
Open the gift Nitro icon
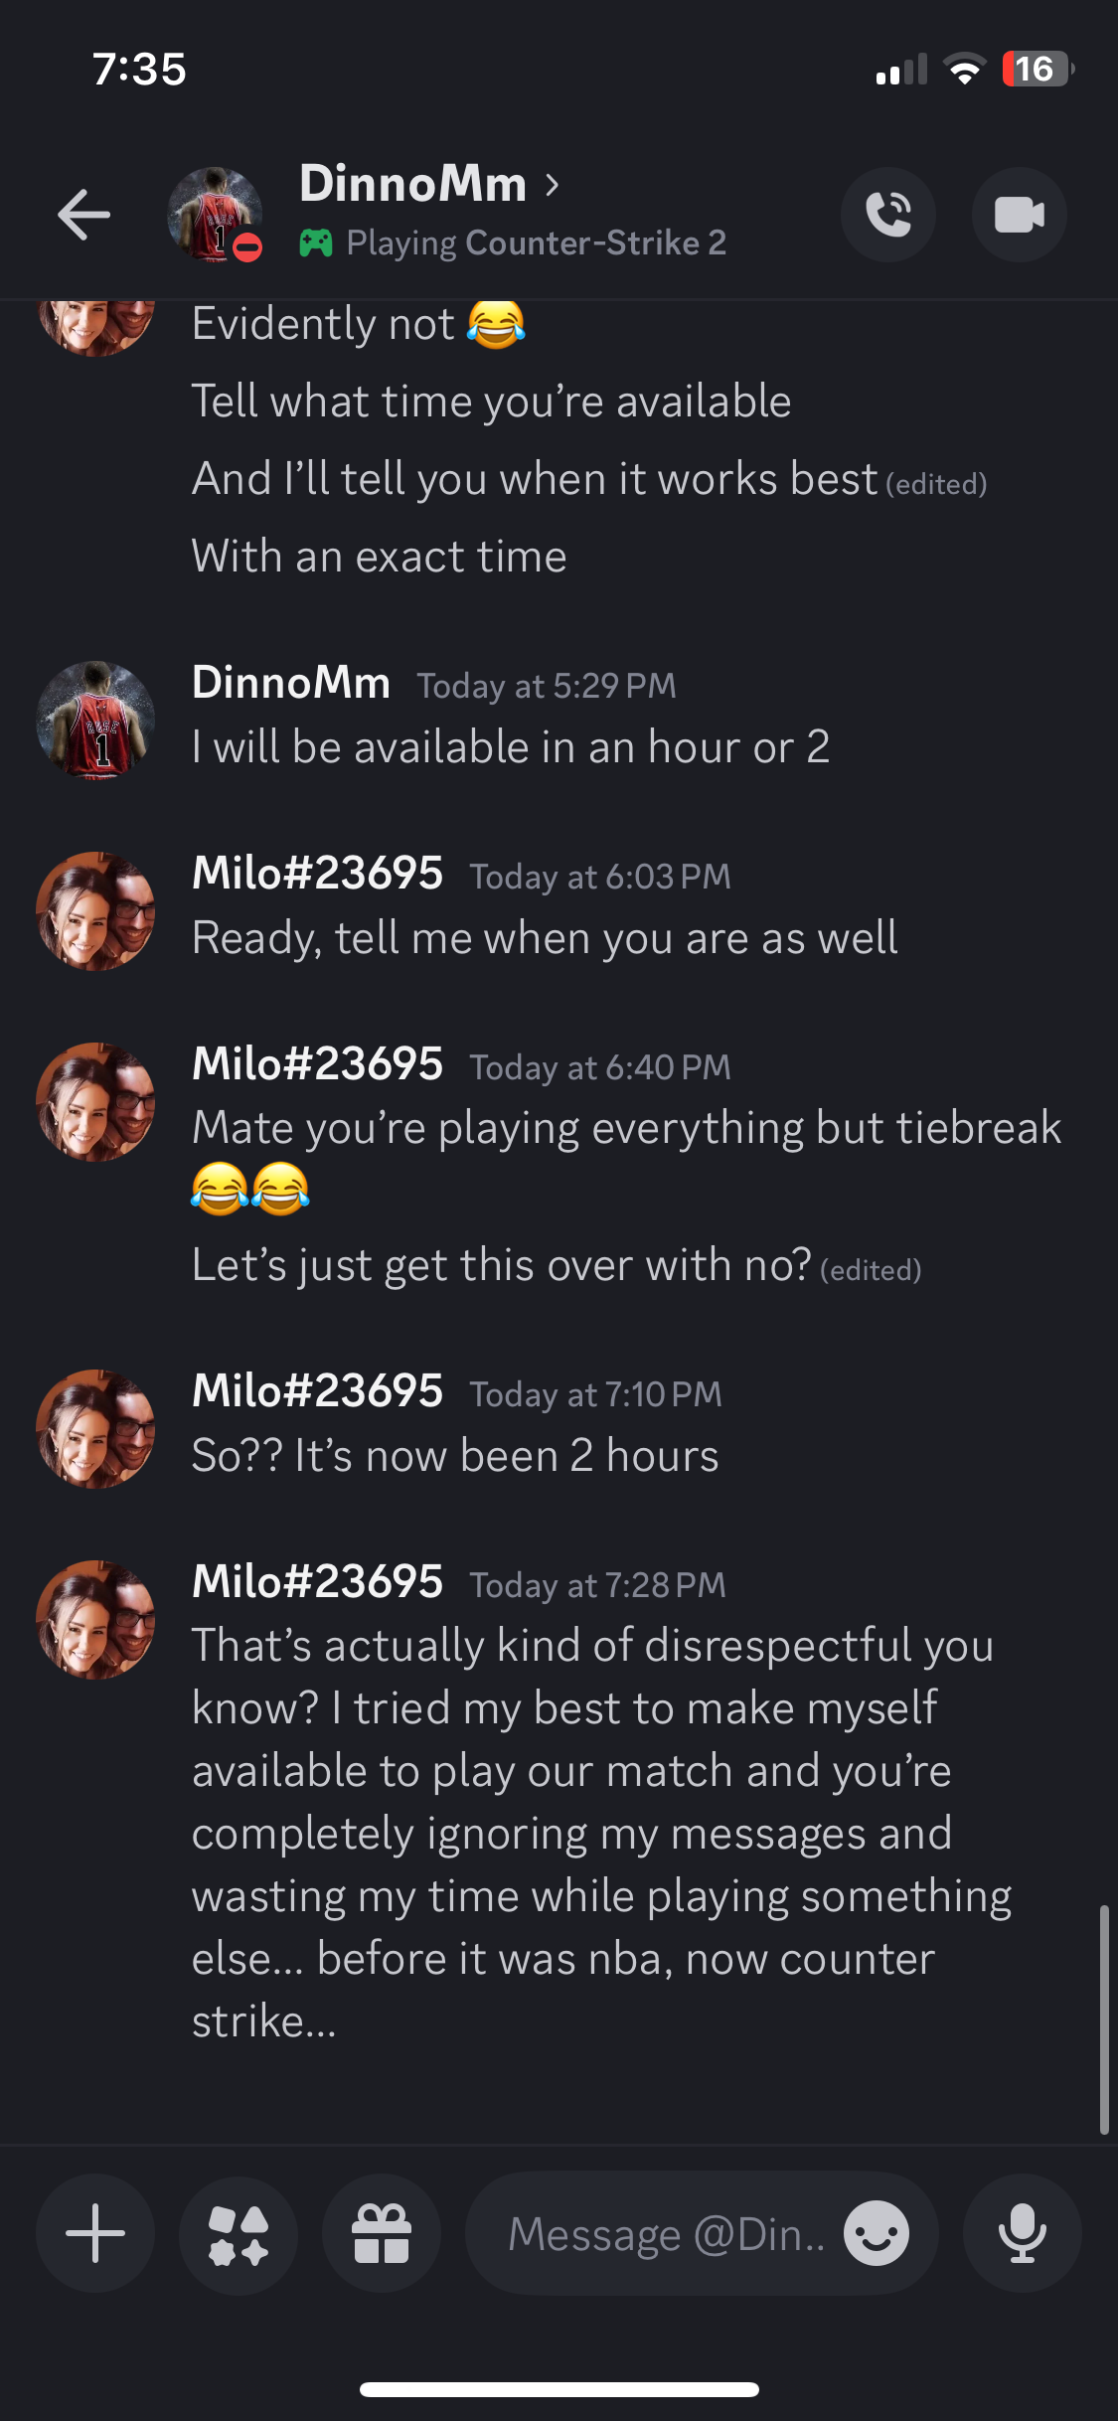pos(382,2233)
